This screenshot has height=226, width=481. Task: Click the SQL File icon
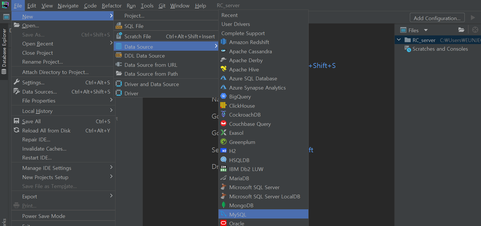119,26
